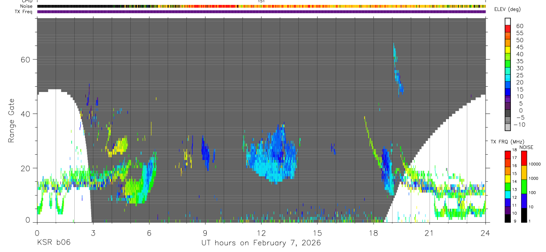
Task: Click the 12 tick on UT hours axis
Action: [261, 232]
